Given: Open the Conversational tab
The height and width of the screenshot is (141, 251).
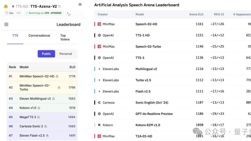Looking at the screenshot, I should pos(39,36).
